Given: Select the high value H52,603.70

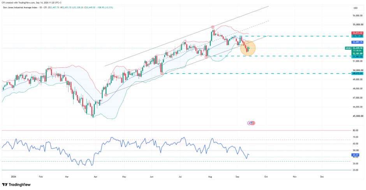Looking at the screenshot, I should (66, 7).
